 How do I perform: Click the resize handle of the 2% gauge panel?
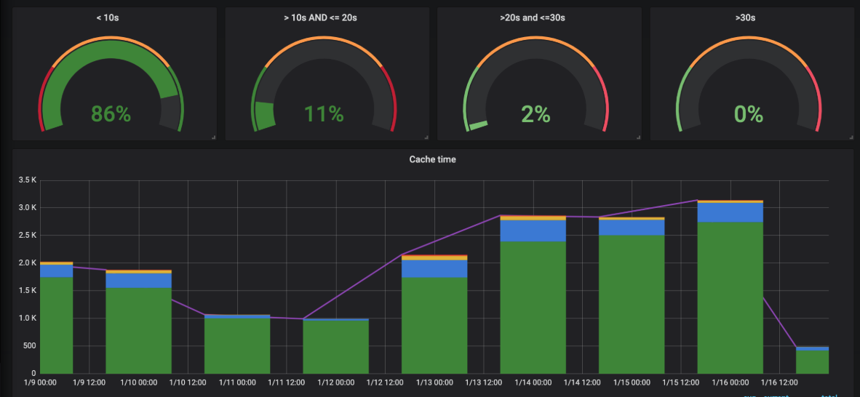638,137
